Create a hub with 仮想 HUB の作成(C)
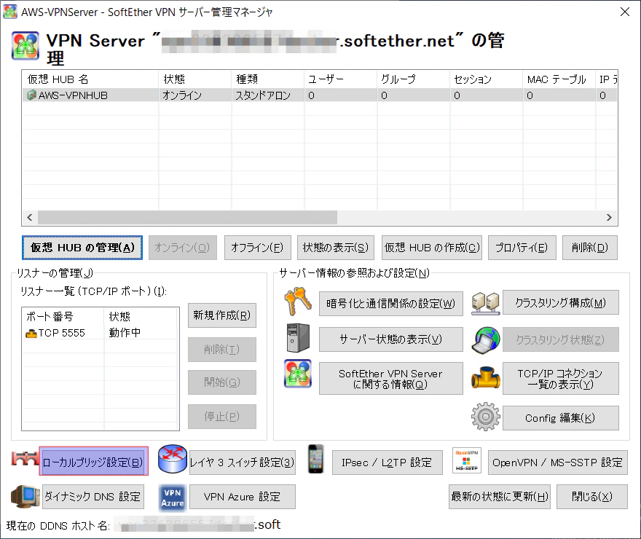This screenshot has width=641, height=539. [x=432, y=248]
